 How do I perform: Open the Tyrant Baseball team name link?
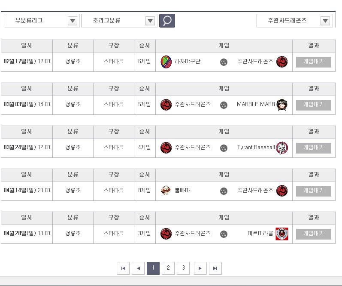pos(256,148)
